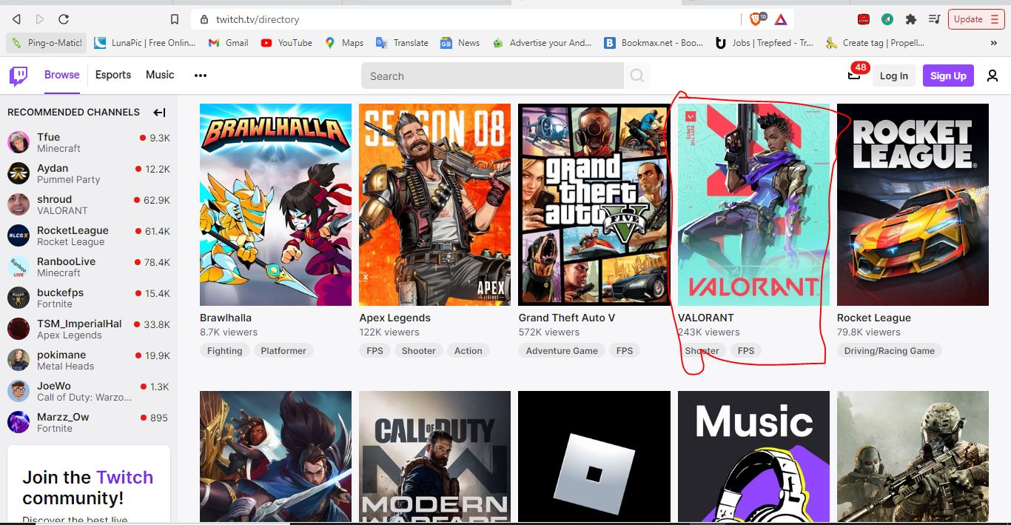Open the Rocket League game cover
Viewport: 1011px width, 525px height.
913,204
